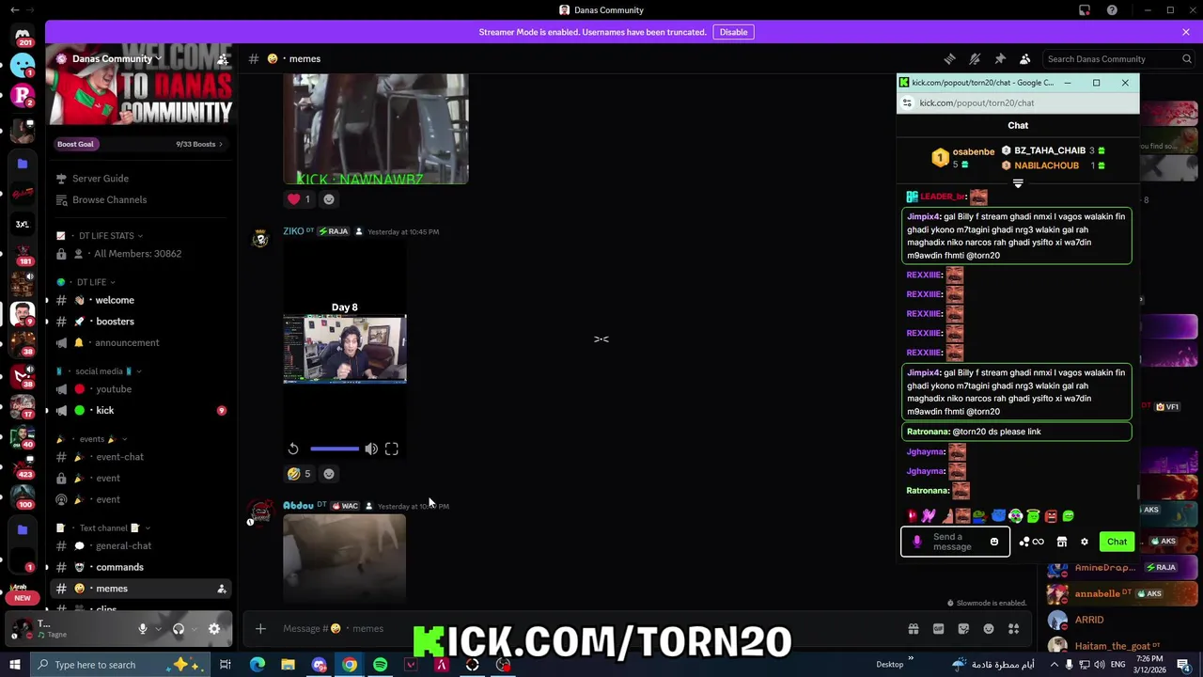
Task: Open the sticker picker
Action: click(x=963, y=629)
